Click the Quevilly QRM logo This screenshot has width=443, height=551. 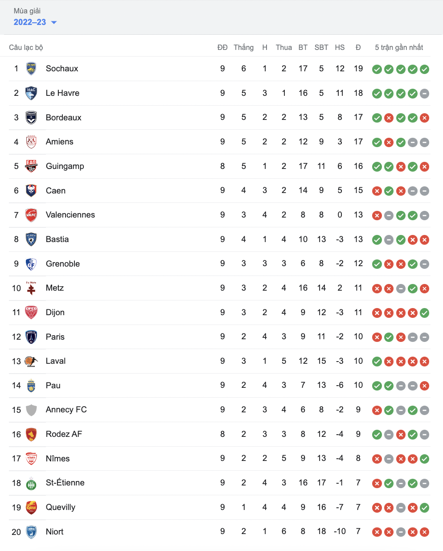(31, 507)
